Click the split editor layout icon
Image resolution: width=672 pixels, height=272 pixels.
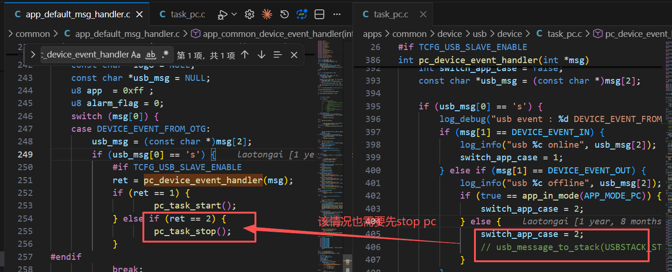click(319, 14)
